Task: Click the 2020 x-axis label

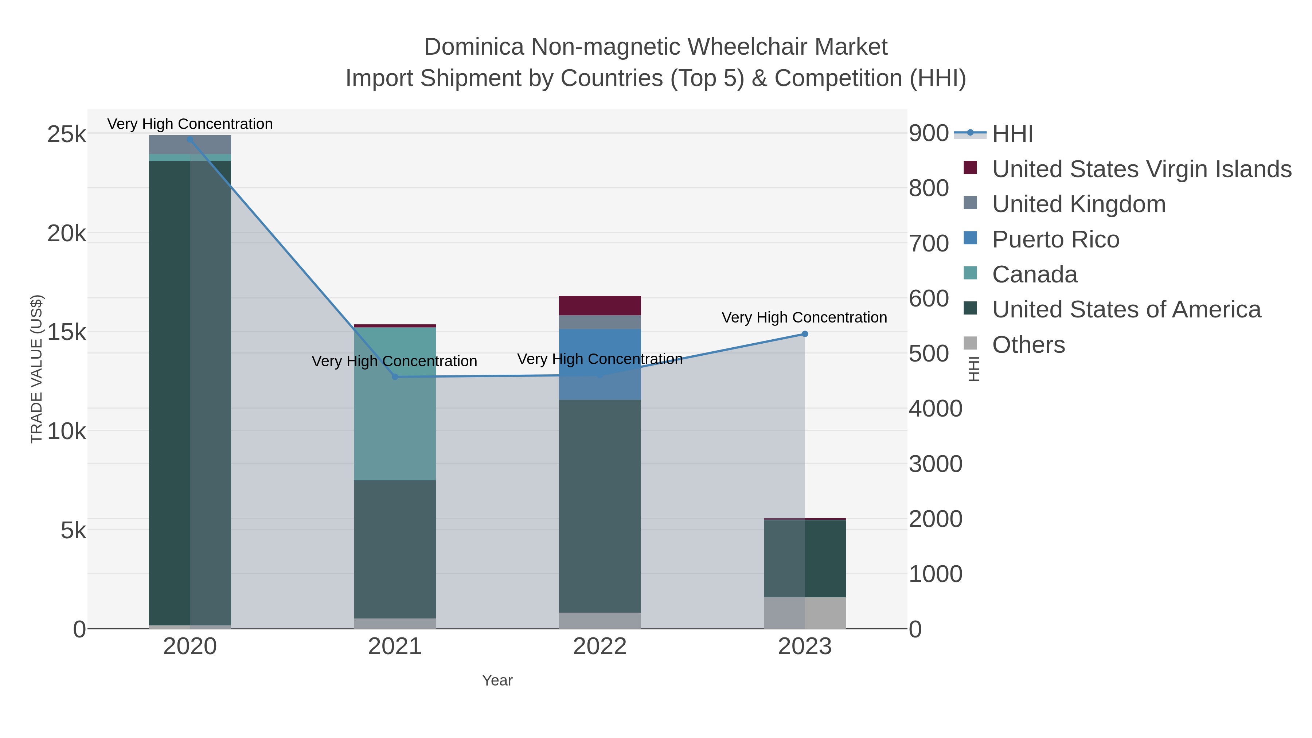Action: (190, 647)
